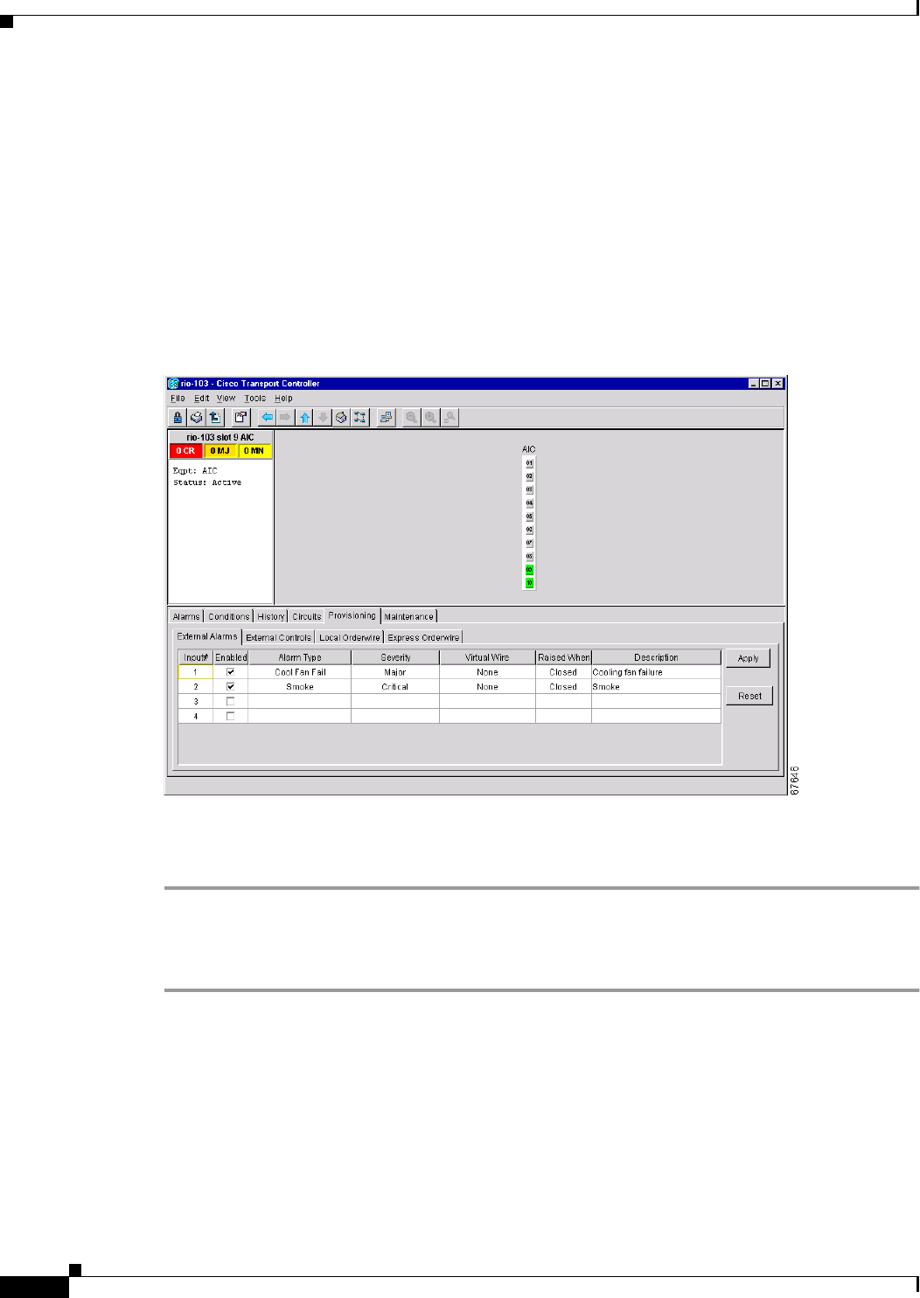Click the Reset button
Viewport: 920px width, 1298px height.
click(749, 696)
